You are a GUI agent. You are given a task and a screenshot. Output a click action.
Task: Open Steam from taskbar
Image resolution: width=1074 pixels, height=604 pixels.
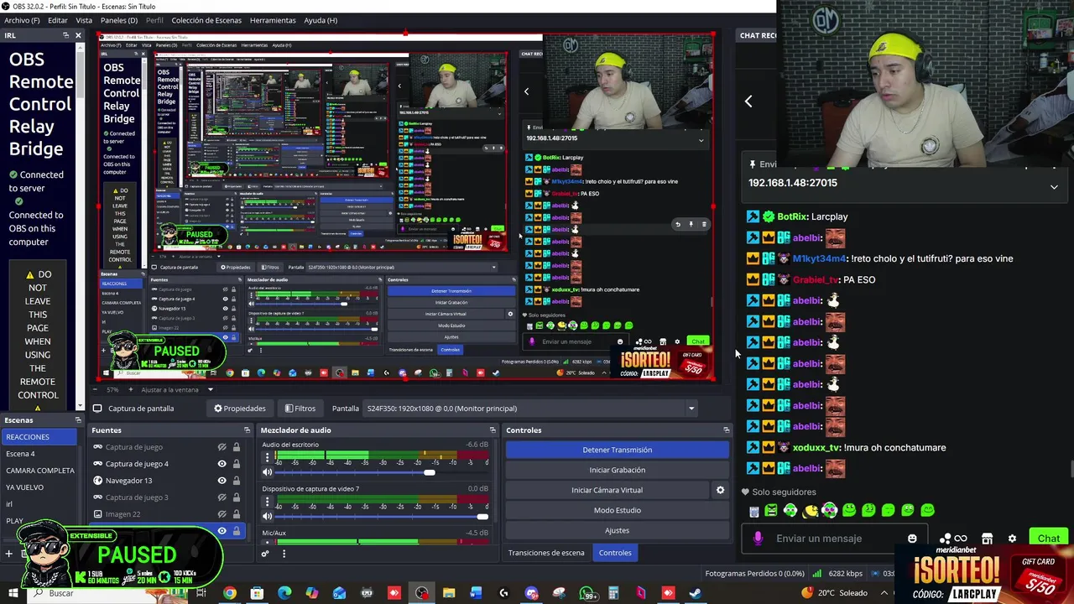(x=696, y=593)
